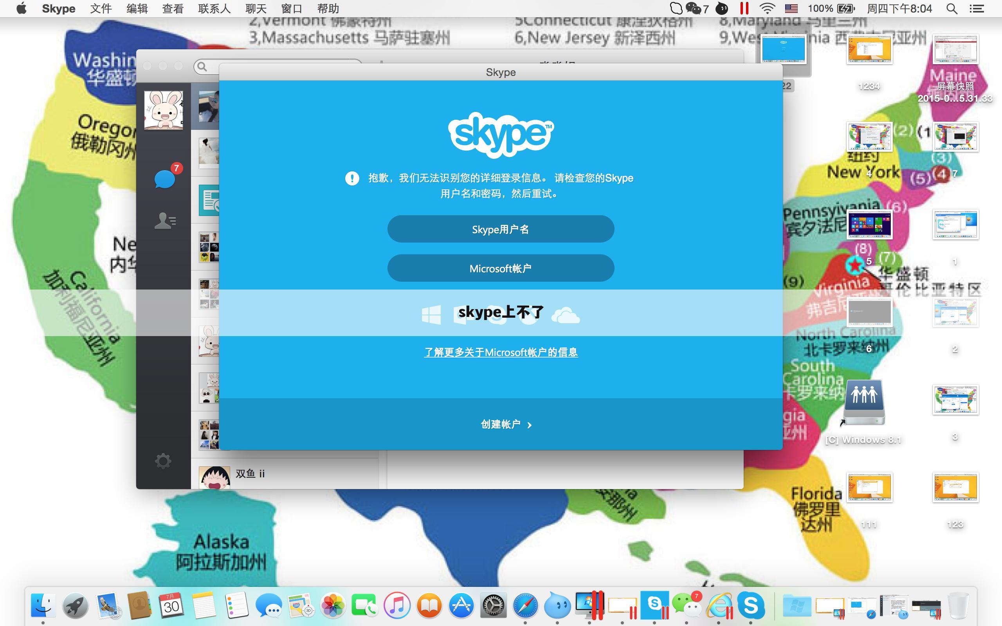Open the 查看 menu

173,9
